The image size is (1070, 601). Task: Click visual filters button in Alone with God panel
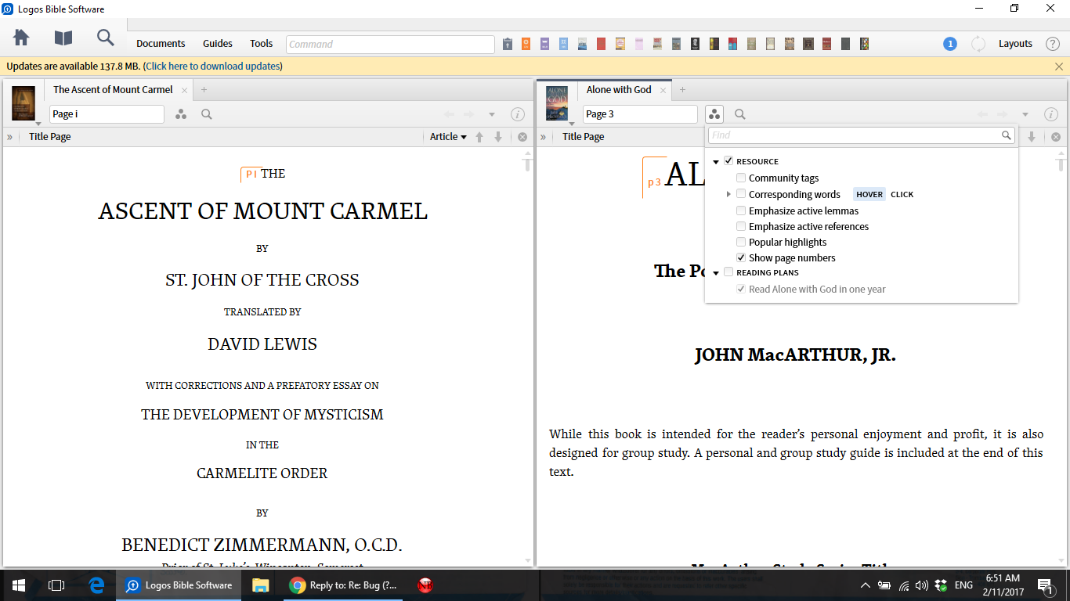coord(714,114)
